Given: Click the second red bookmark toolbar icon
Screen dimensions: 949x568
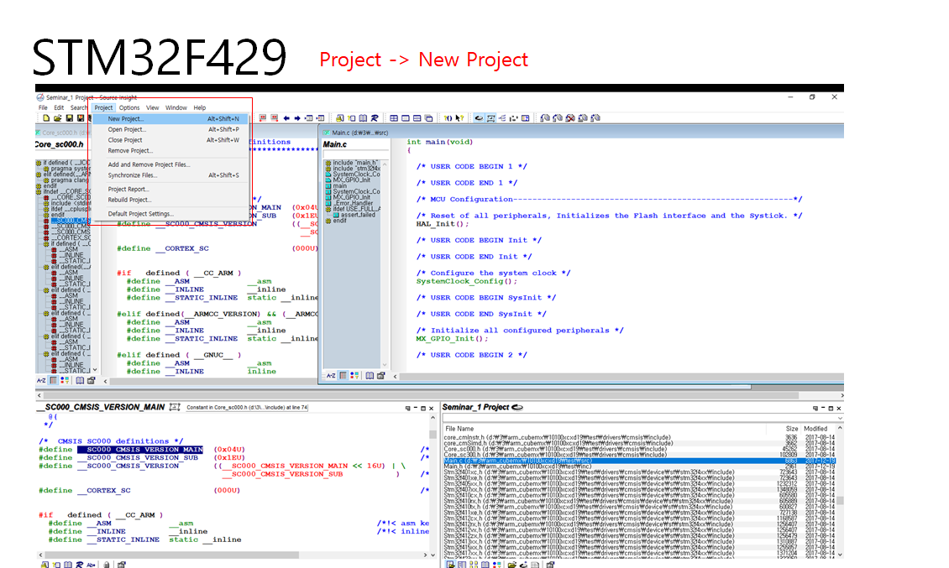Looking at the screenshot, I should click(x=274, y=118).
